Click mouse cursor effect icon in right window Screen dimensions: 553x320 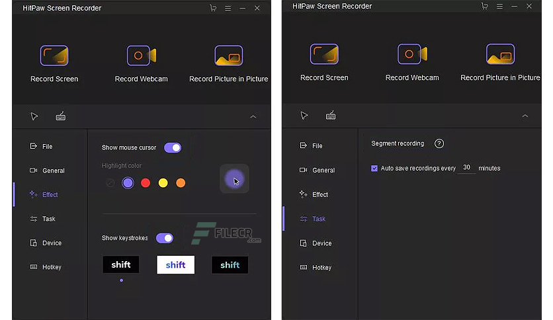[x=304, y=115]
